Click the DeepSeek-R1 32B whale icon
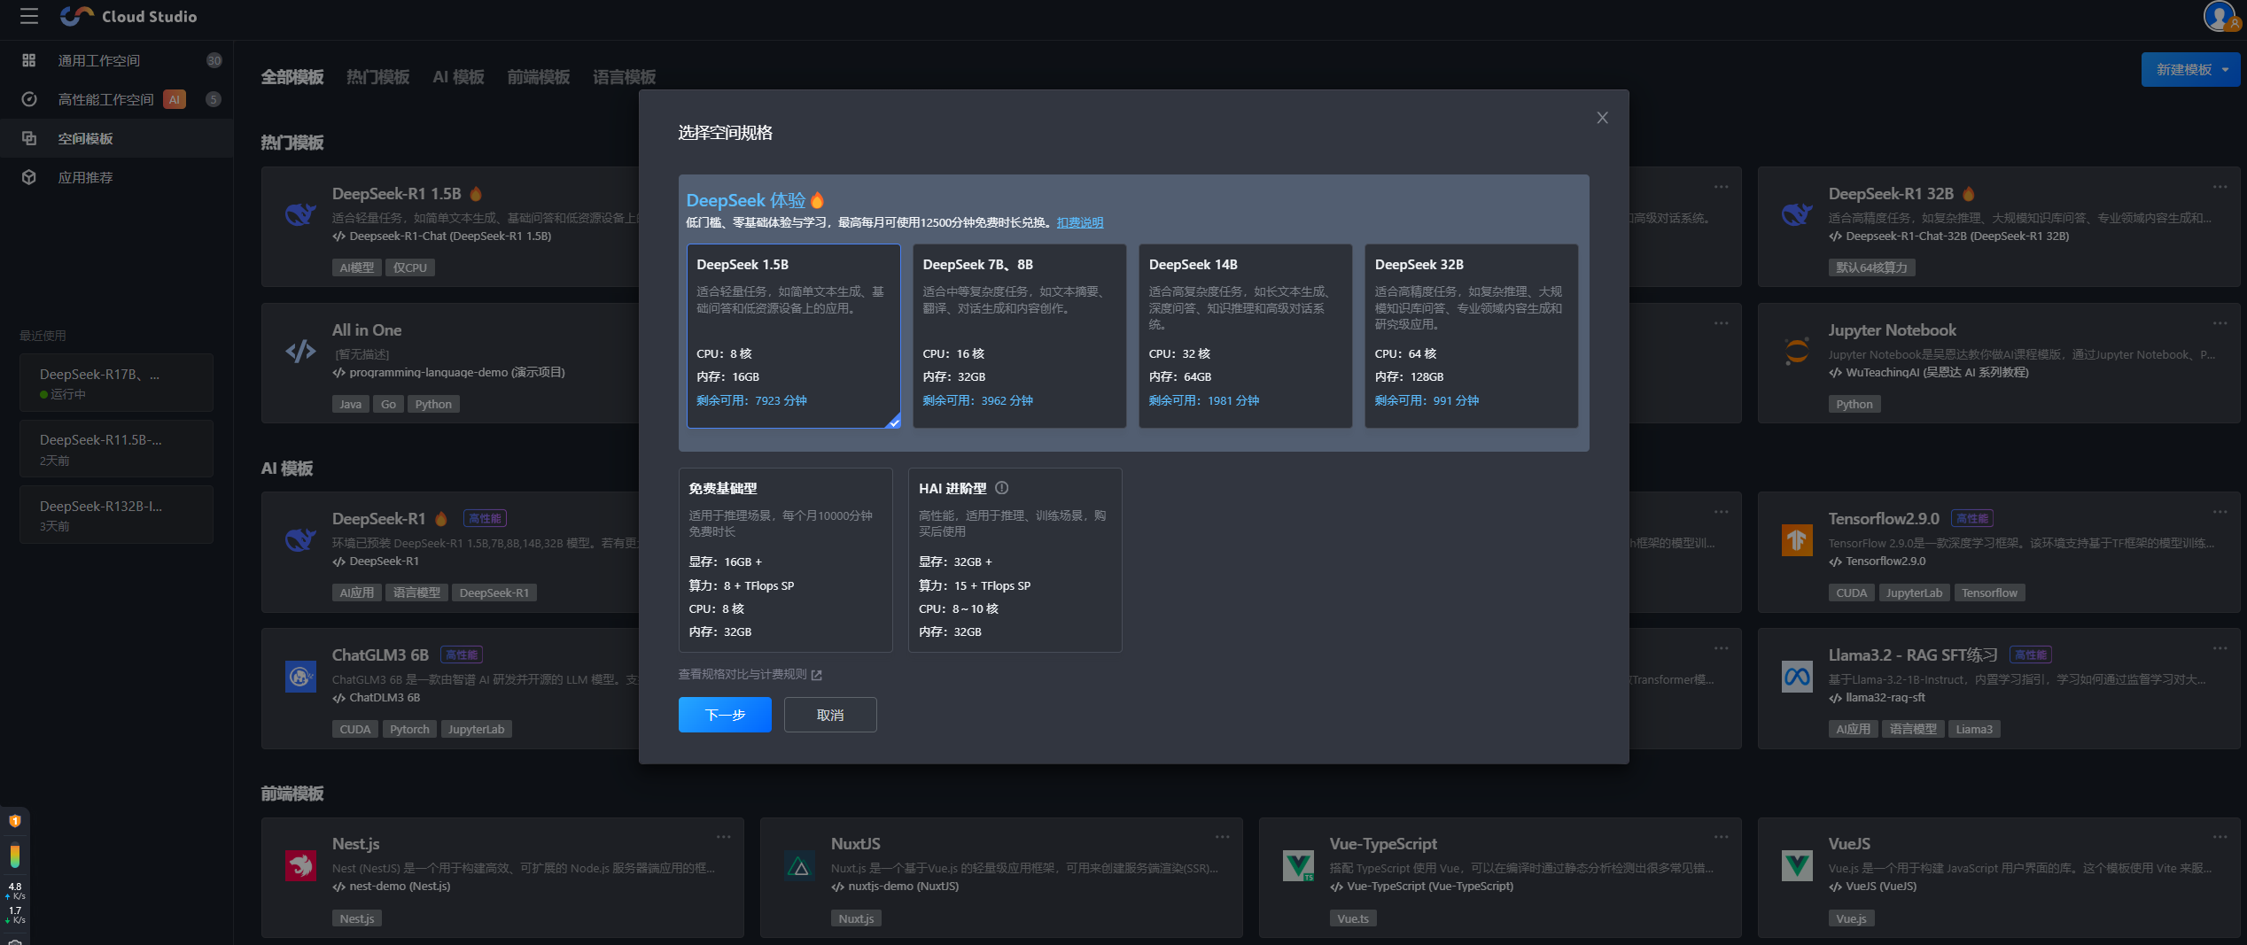Viewport: 2247px width, 945px height. point(1797,214)
